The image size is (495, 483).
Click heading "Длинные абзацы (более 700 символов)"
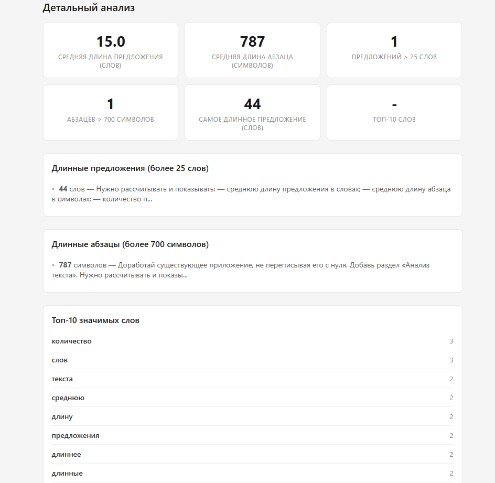(130, 244)
